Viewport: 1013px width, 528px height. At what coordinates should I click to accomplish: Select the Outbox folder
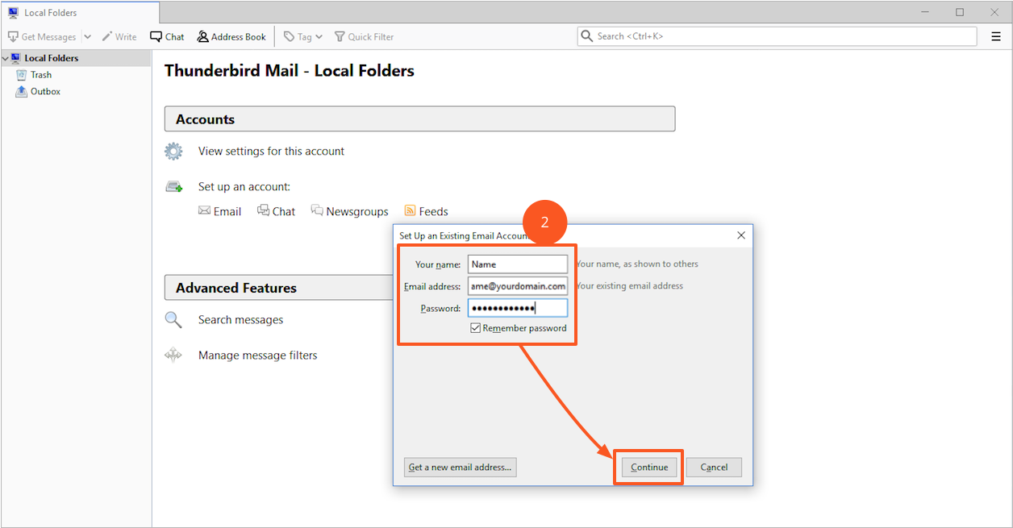pyautogui.click(x=45, y=92)
